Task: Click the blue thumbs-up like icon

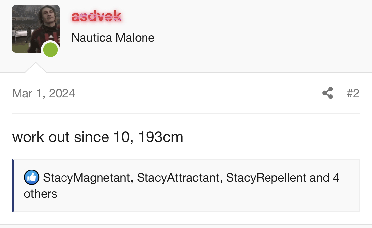Action: coord(32,178)
